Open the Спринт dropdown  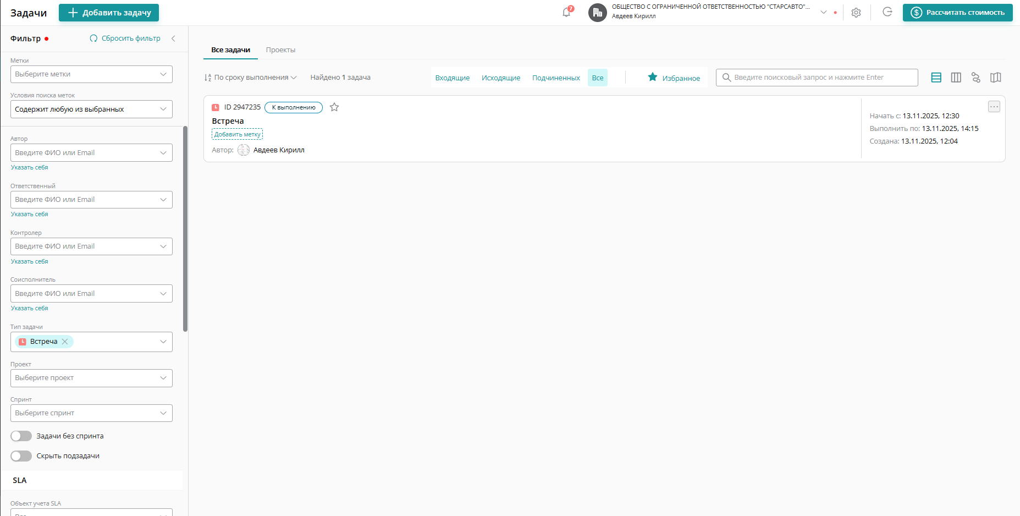(91, 413)
